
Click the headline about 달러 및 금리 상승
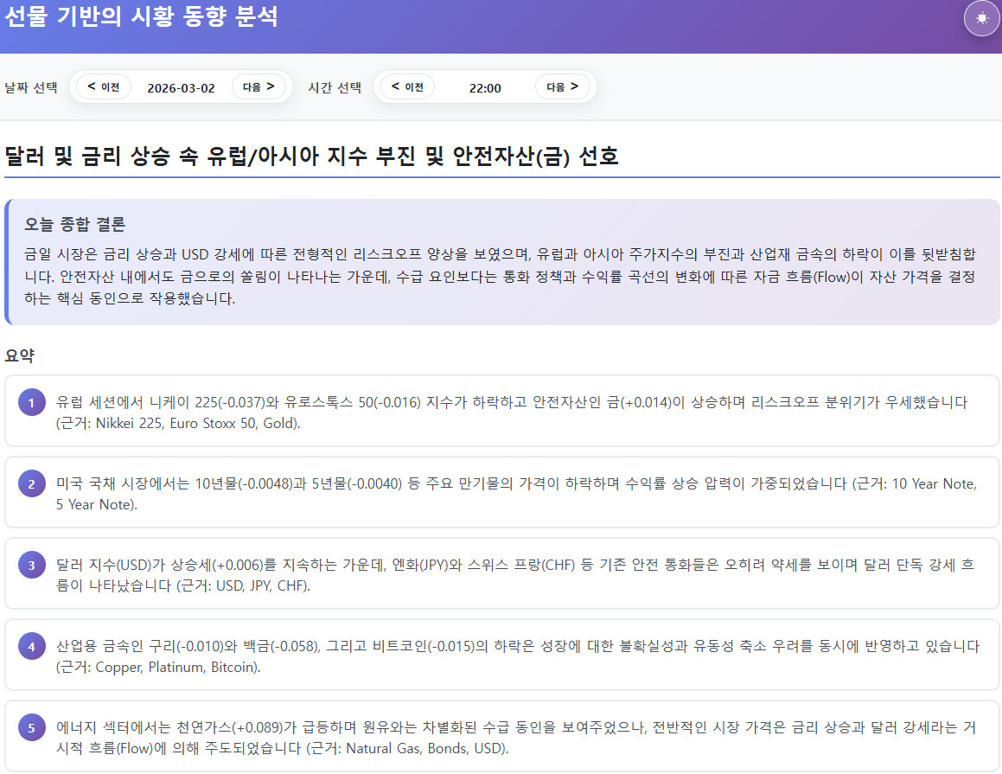311,157
